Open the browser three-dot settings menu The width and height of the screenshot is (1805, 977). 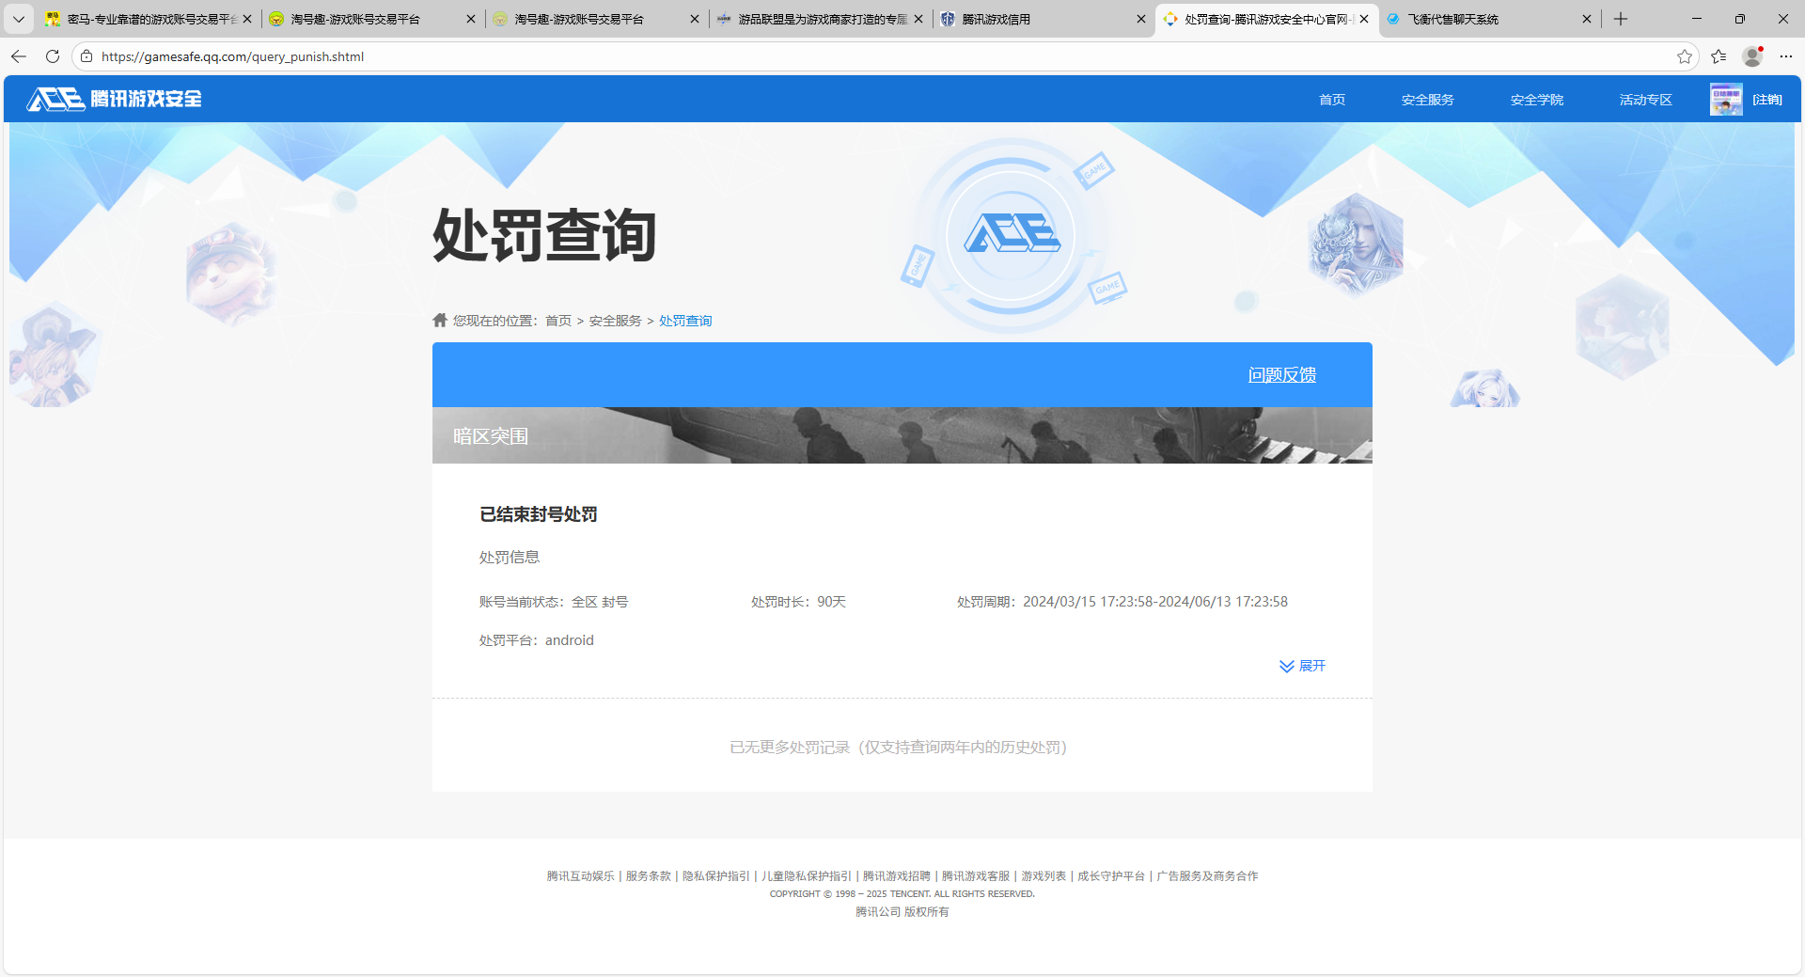point(1786,56)
